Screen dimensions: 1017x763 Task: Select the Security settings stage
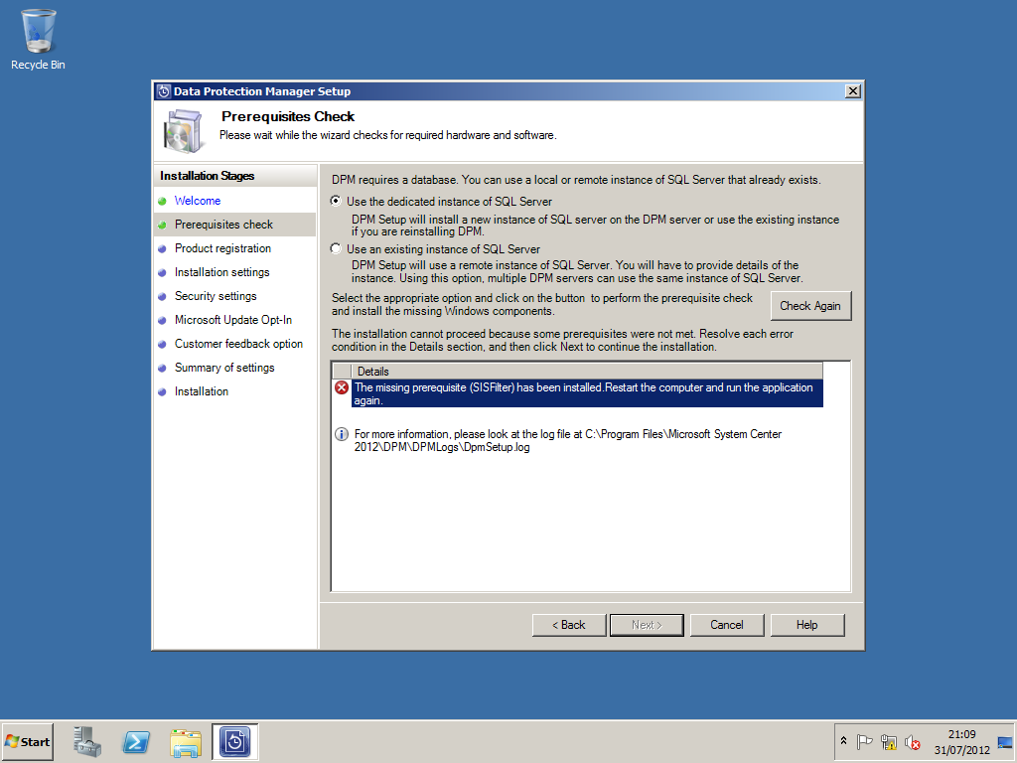point(216,296)
